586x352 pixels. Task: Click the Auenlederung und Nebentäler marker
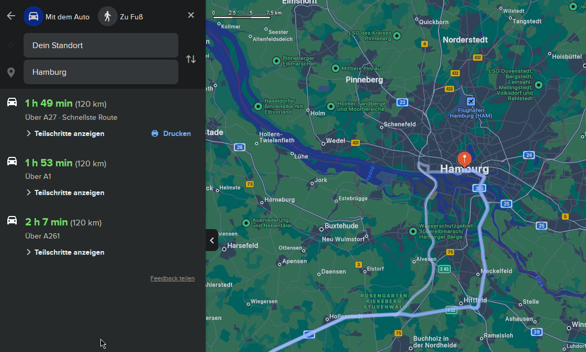[246, 223]
